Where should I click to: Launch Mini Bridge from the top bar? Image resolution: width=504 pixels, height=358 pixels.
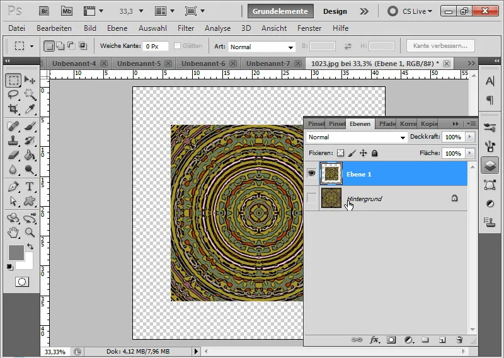(67, 11)
